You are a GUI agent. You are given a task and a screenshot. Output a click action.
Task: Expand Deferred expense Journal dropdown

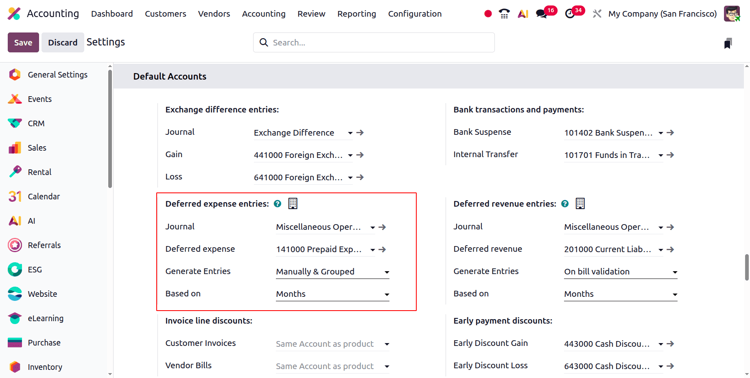tap(373, 228)
